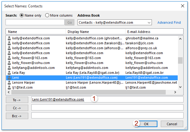Viewport: 190px width, 132px height.
Task: Sort by the Name column header
Action: (36, 32)
